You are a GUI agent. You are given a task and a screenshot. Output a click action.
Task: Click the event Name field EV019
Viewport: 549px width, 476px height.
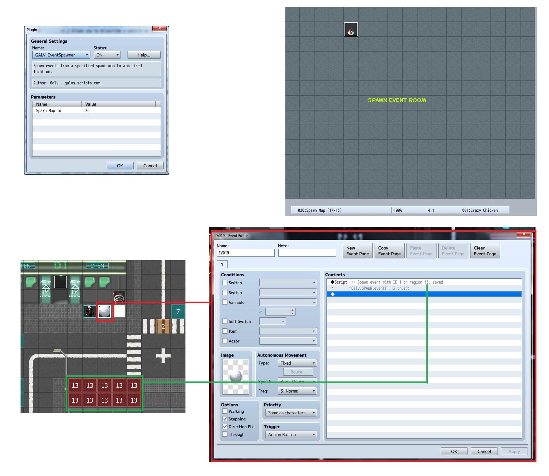pyautogui.click(x=246, y=253)
